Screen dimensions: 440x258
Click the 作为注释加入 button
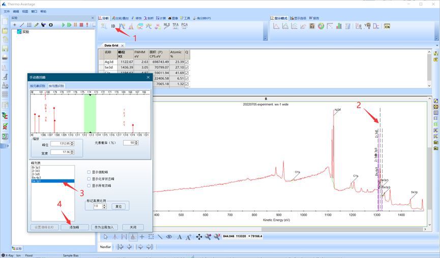pyautogui.click(x=106, y=228)
